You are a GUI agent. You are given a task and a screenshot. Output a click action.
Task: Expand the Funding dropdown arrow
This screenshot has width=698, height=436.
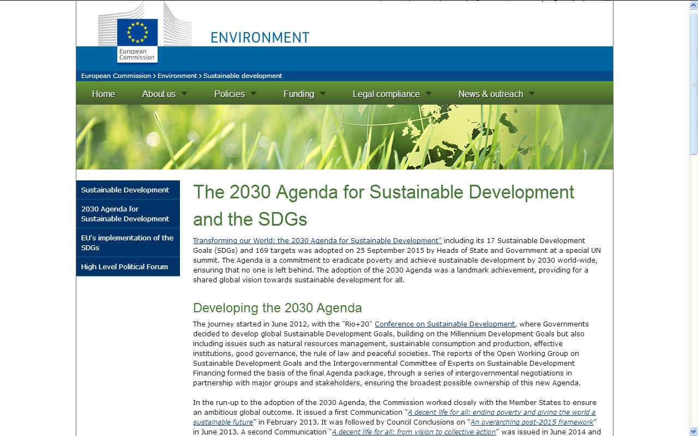click(323, 93)
